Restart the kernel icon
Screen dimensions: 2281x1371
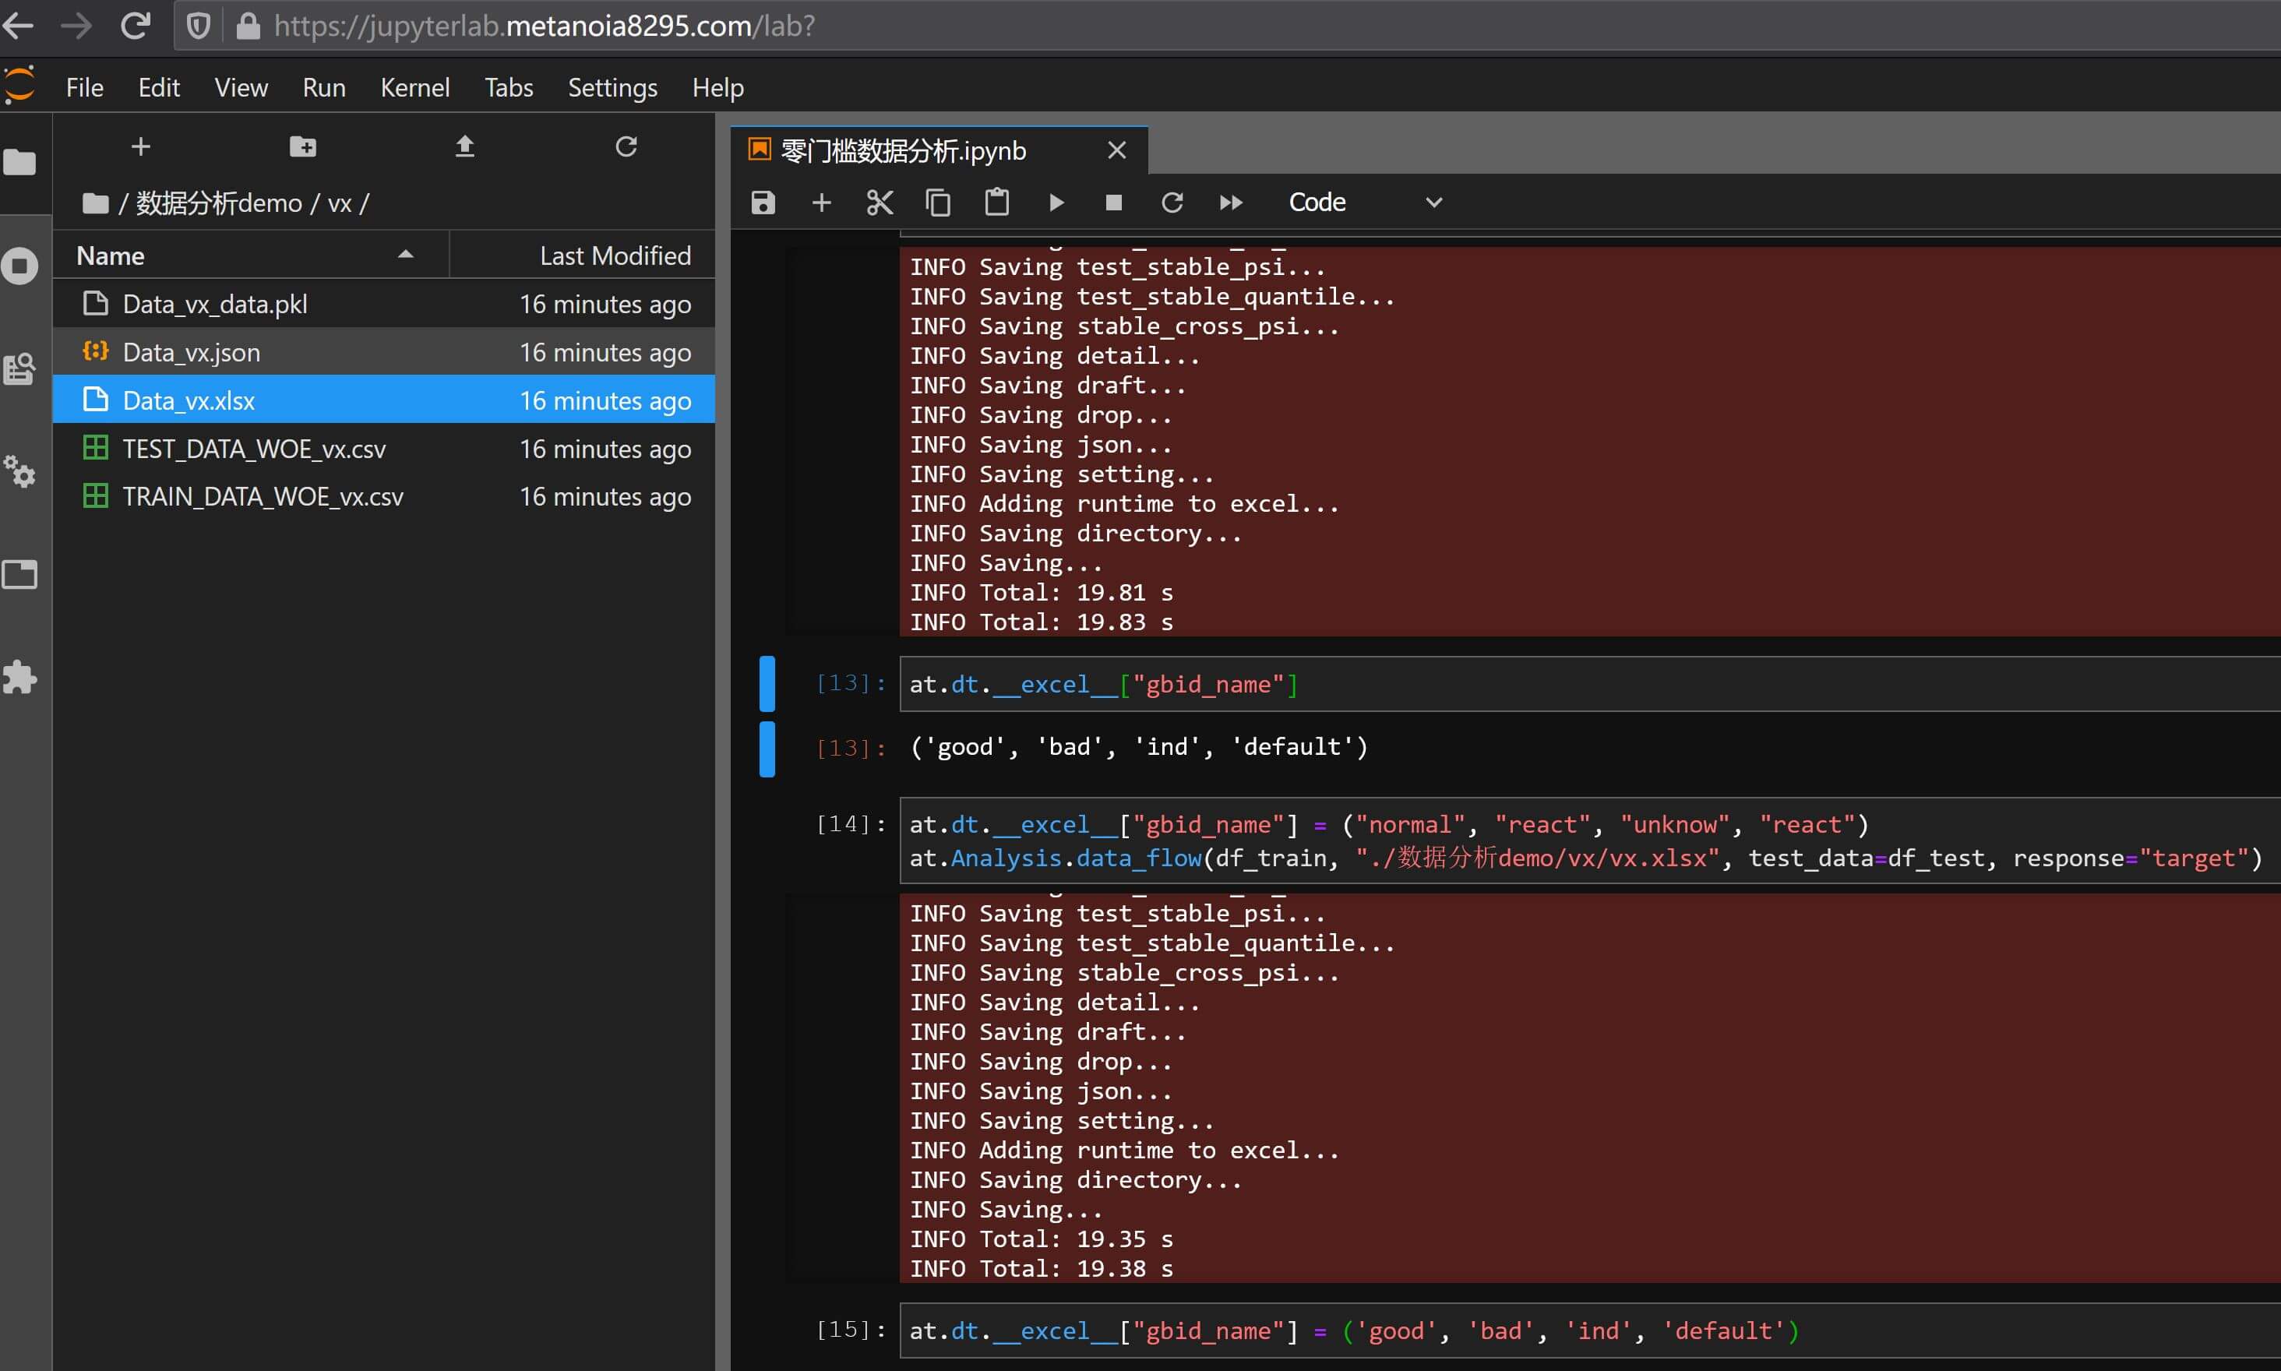[1172, 203]
